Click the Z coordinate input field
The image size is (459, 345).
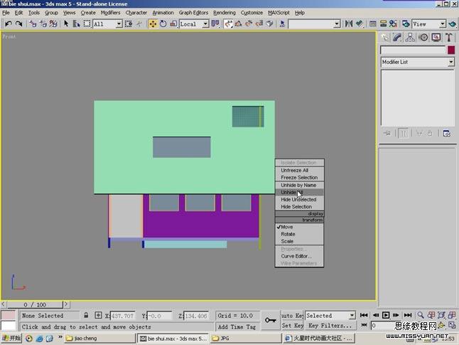click(196, 316)
